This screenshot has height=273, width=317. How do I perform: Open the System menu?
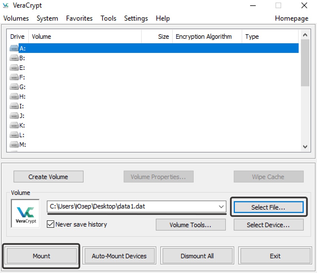[x=47, y=18]
